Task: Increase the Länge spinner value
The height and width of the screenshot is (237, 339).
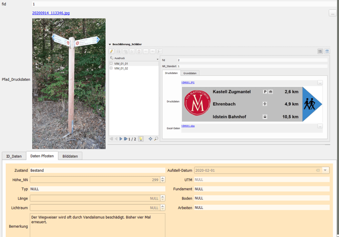Action: click(x=163, y=197)
